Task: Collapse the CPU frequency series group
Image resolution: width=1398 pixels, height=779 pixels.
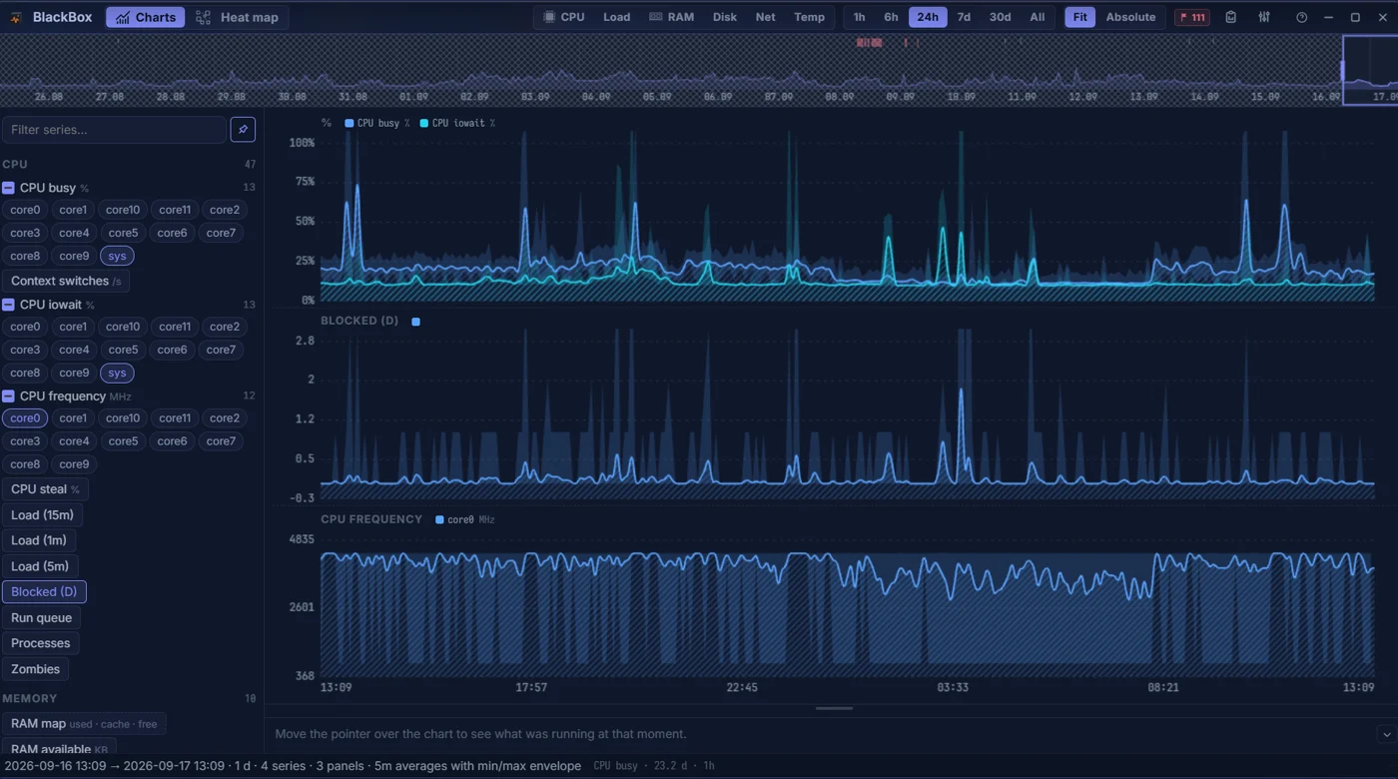Action: point(8,396)
